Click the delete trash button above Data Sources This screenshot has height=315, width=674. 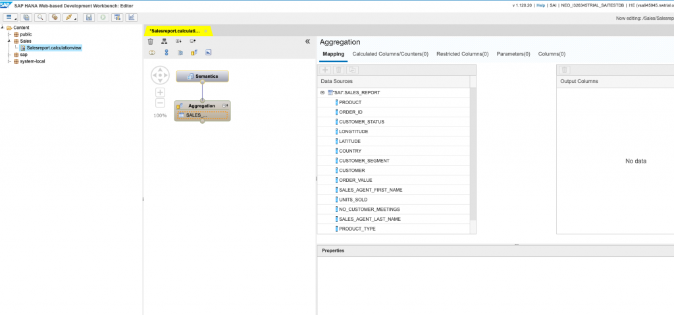[x=339, y=70]
